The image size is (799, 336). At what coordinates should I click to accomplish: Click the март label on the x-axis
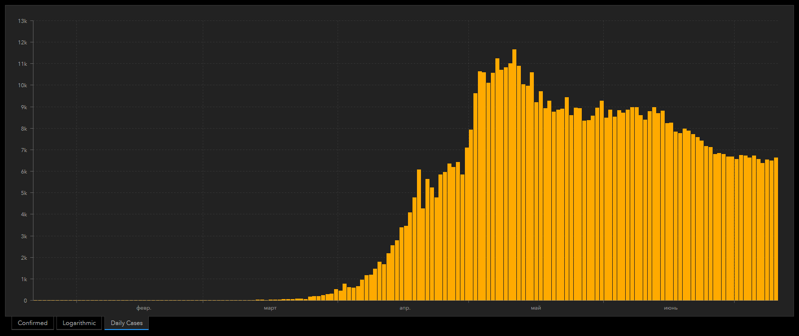[270, 308]
